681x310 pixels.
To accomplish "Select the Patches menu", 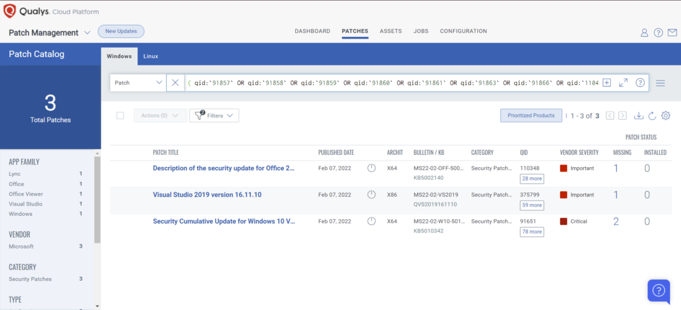I will tap(355, 31).
